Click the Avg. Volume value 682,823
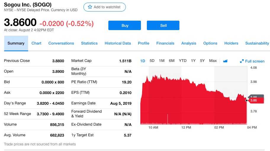 (57, 135)
